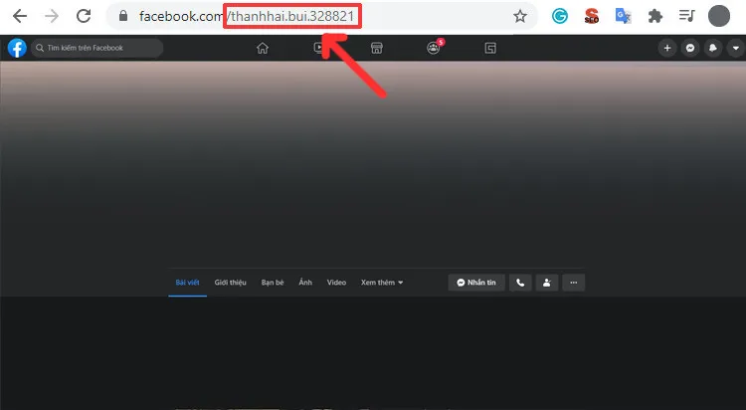746x410 pixels.
Task: Open the Facebook Home feed icon
Action: (263, 48)
